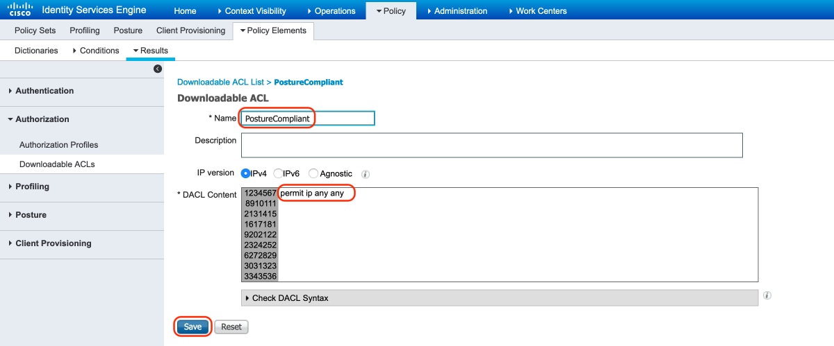Click the Identity Services Engine title

coord(94,10)
